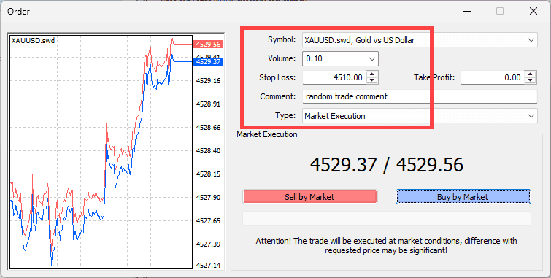Click the blue 4529.37 bid price label

coord(209,62)
